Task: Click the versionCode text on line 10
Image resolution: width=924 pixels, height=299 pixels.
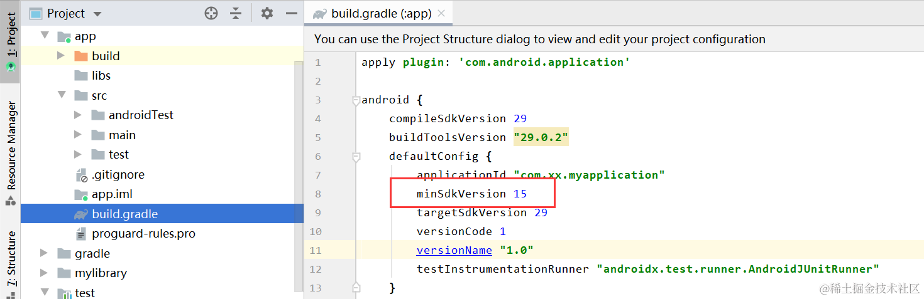Action: point(454,231)
